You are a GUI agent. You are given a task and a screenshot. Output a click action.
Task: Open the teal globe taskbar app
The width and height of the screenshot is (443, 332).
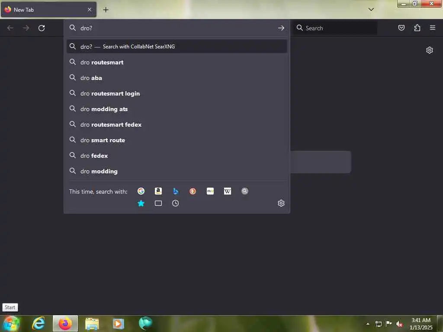click(145, 323)
